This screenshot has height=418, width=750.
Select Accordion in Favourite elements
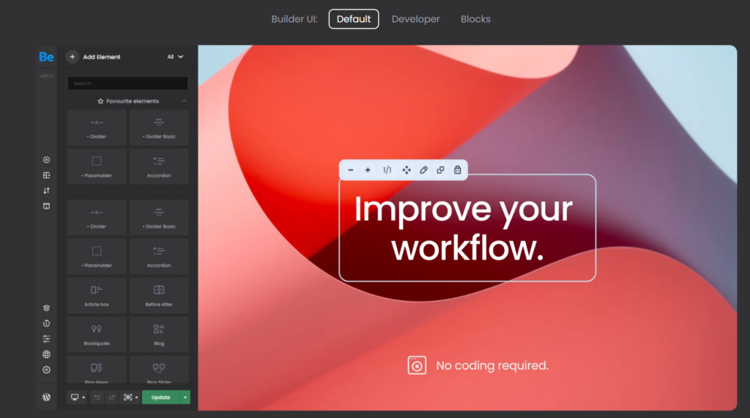coord(159,166)
